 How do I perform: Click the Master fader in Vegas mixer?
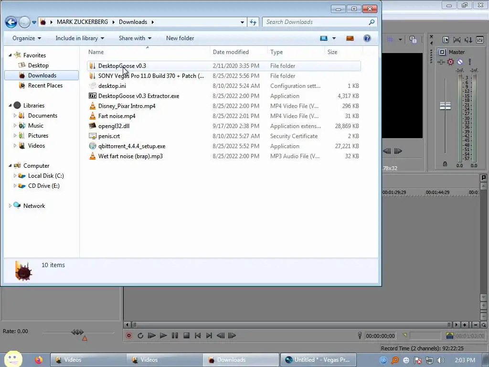[445, 106]
